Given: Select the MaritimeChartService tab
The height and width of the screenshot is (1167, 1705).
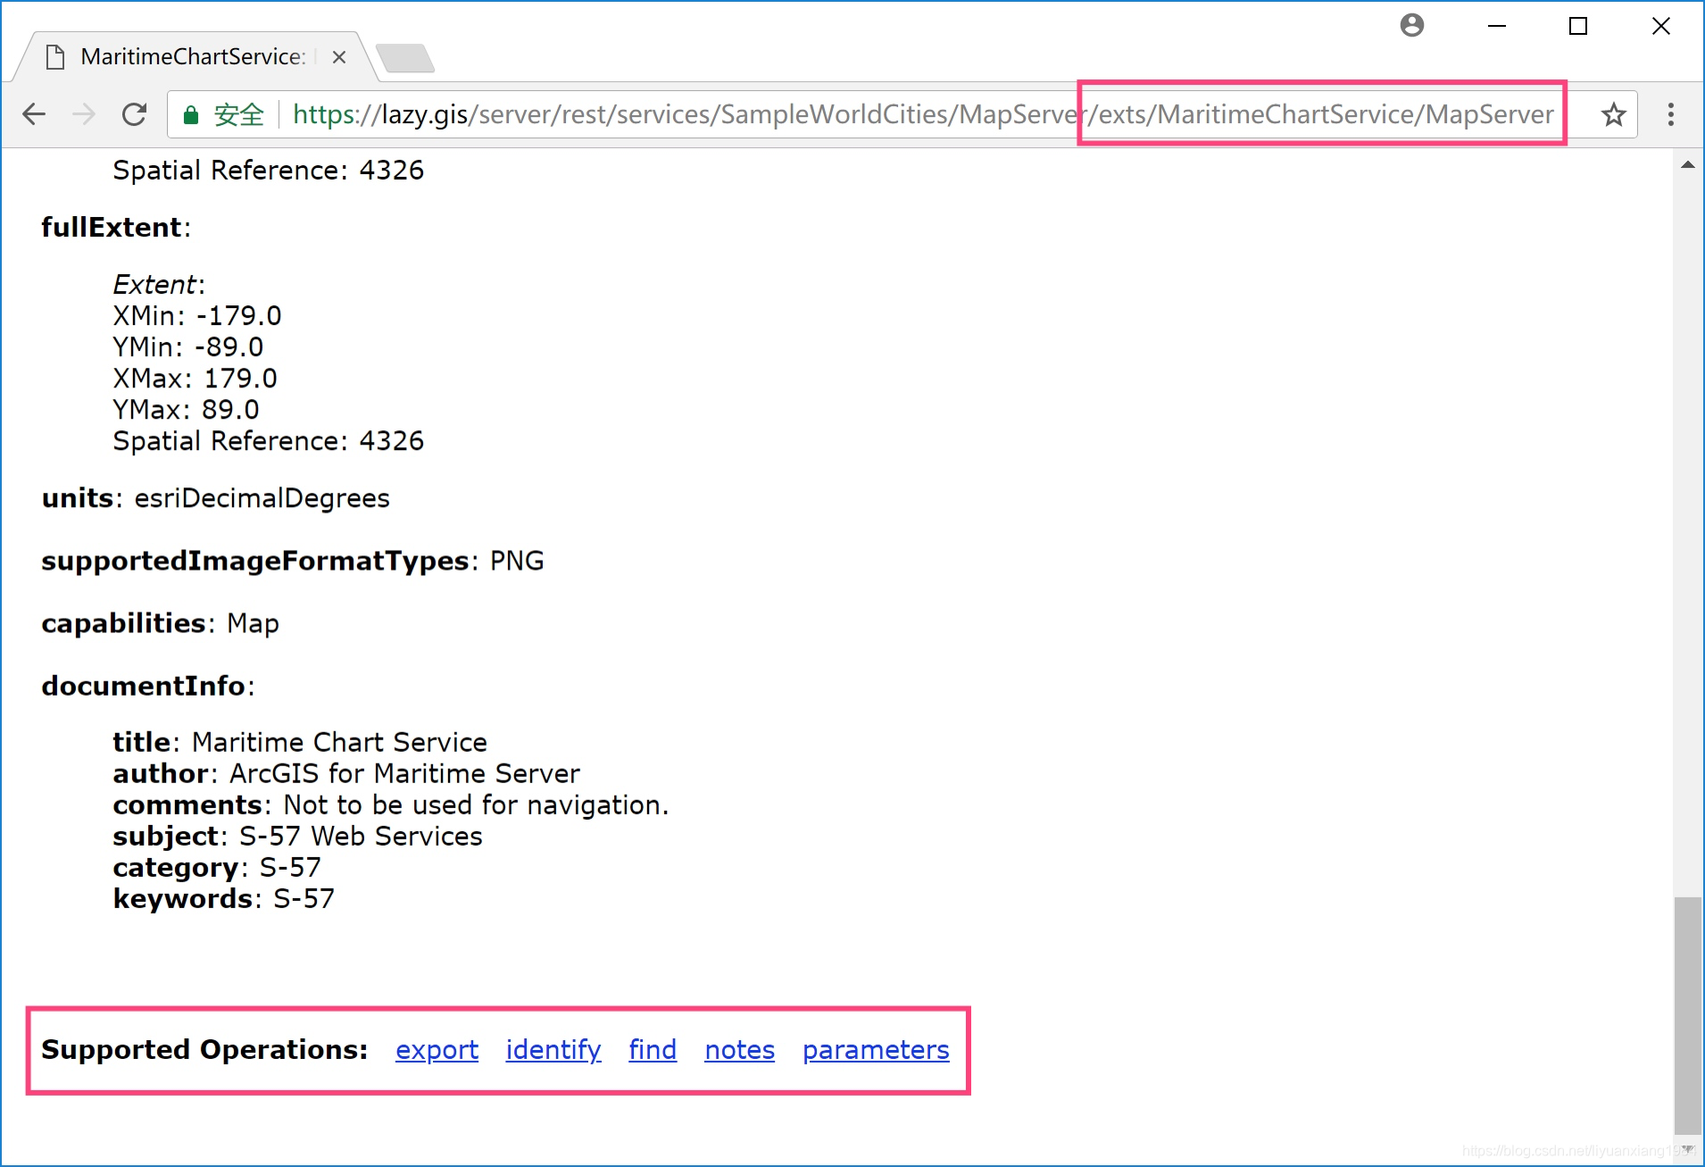Looking at the screenshot, I should [192, 57].
